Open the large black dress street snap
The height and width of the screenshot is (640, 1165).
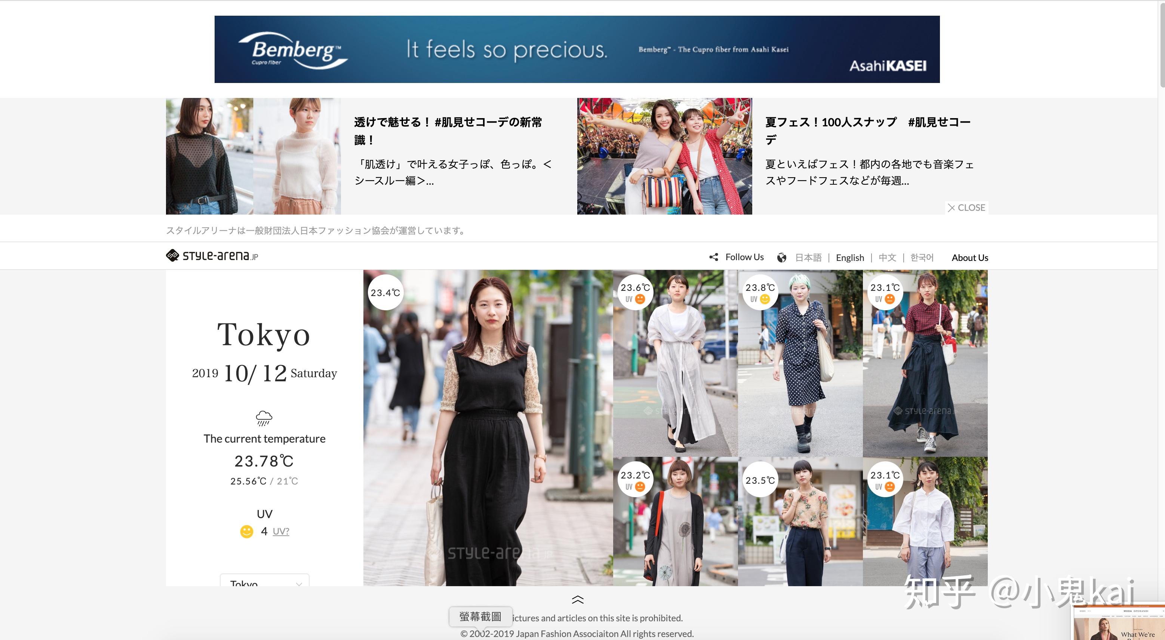[488, 428]
